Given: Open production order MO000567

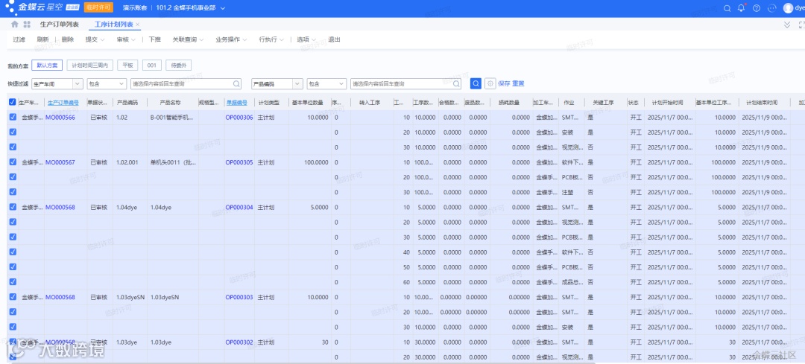Looking at the screenshot, I should 60,162.
